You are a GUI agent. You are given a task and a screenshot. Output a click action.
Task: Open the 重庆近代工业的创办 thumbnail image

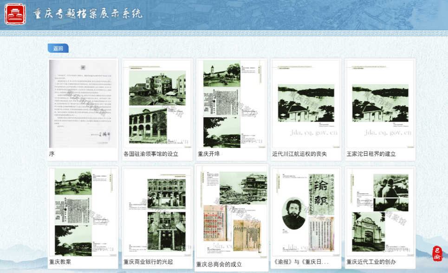pos(380,211)
